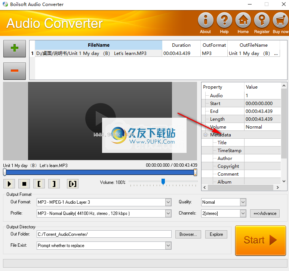The width and height of the screenshot is (289, 271).
Task: Set the clip start bracket marker
Action: (39, 184)
